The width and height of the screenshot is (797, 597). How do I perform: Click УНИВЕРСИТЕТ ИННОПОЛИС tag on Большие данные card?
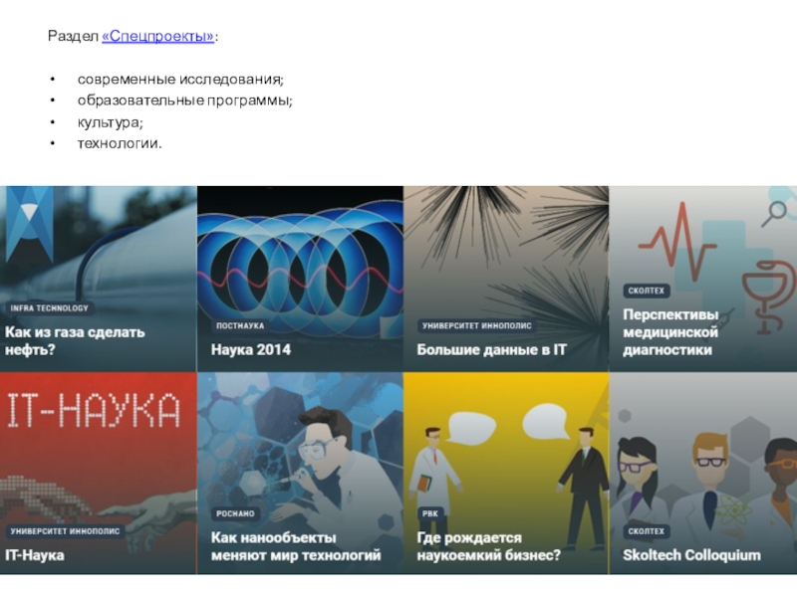pos(477,326)
